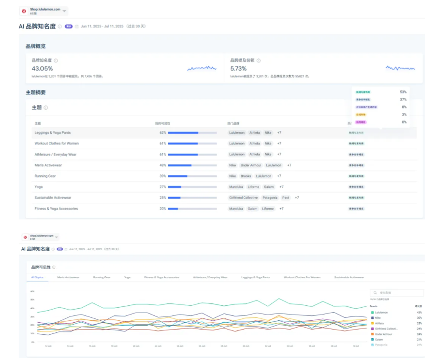437x358 pixels.
Task: Toggle the Lululemon checkbox in the Brands legend
Action: (372, 313)
